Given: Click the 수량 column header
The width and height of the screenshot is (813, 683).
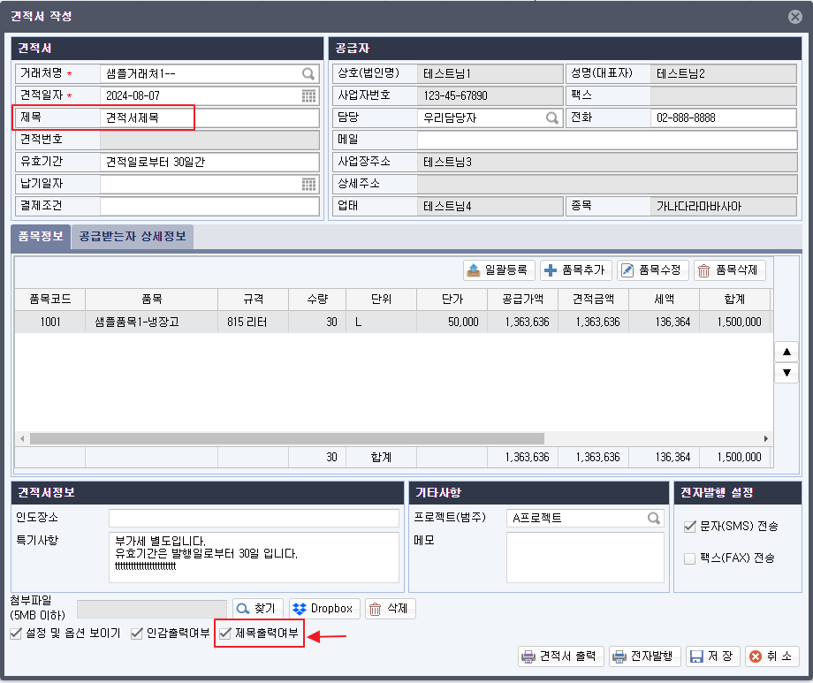Looking at the screenshot, I should 317,300.
